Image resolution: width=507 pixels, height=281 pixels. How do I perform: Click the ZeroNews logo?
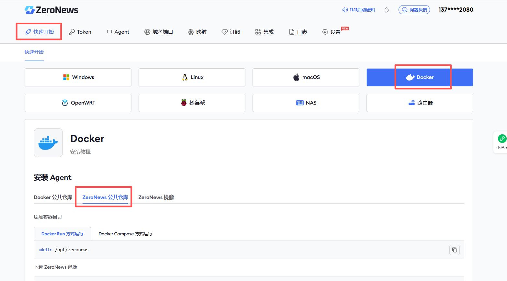[x=51, y=10]
